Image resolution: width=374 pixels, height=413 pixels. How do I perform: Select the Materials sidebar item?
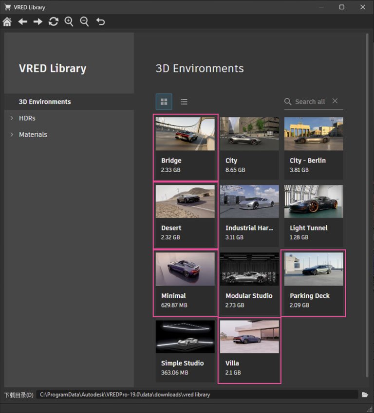pyautogui.click(x=33, y=134)
